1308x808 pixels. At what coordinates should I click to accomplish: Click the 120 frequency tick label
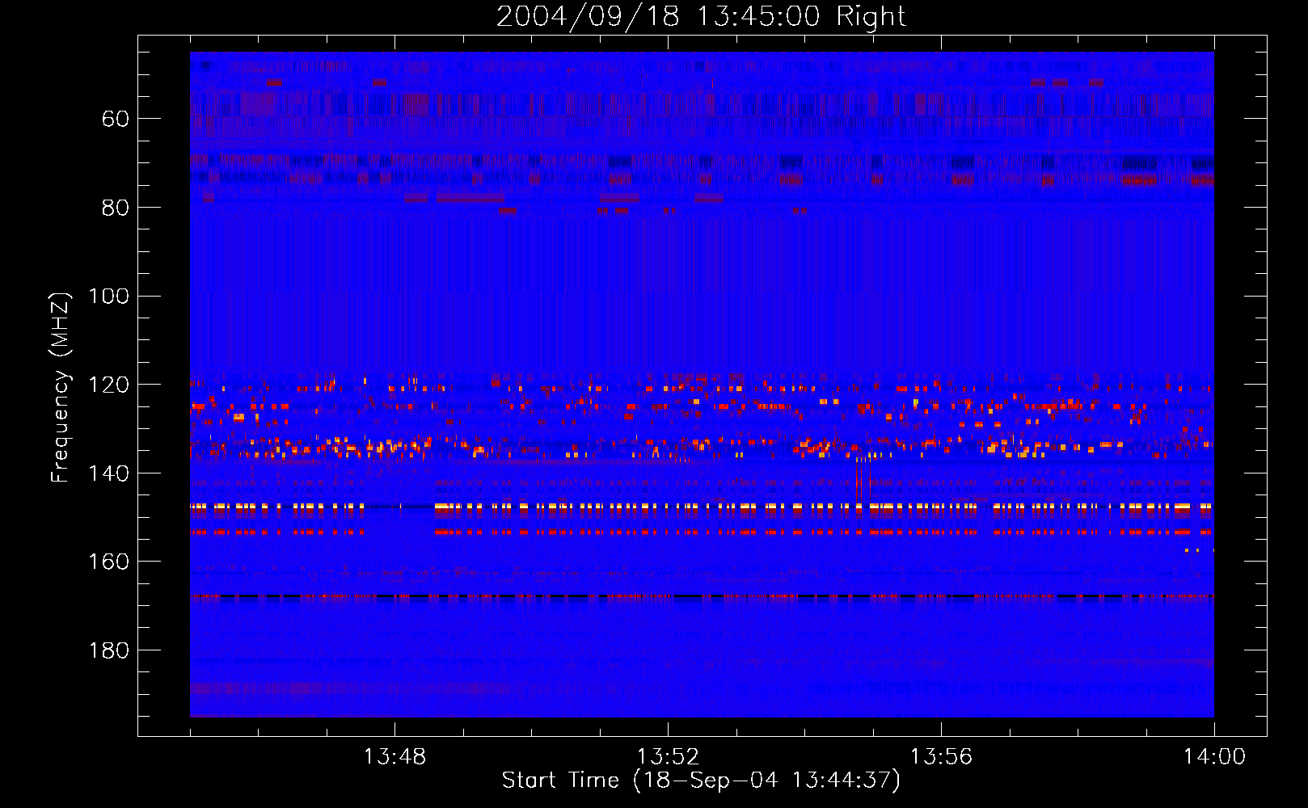click(108, 385)
